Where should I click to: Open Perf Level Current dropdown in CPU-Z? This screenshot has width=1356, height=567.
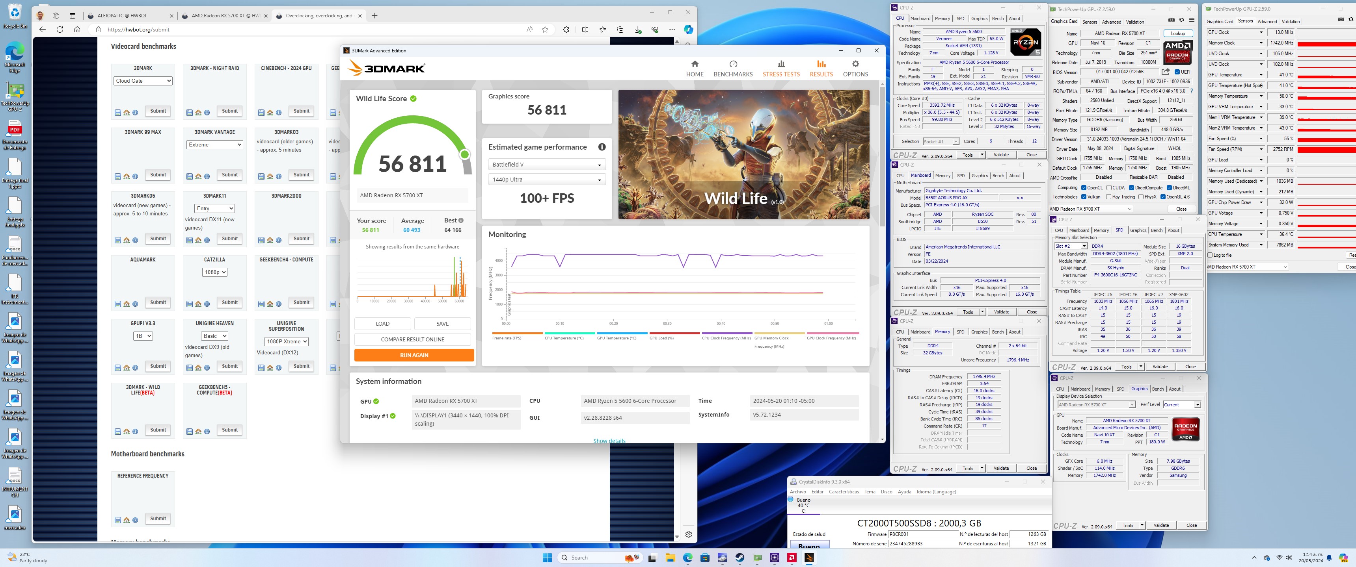click(1182, 404)
